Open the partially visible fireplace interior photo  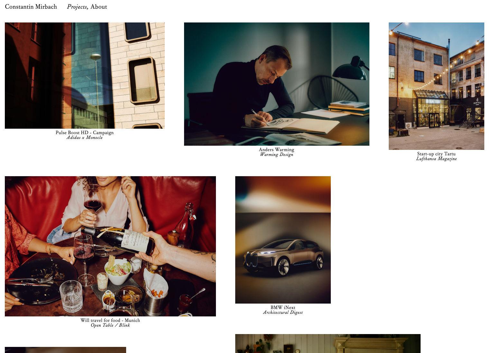[328, 343]
